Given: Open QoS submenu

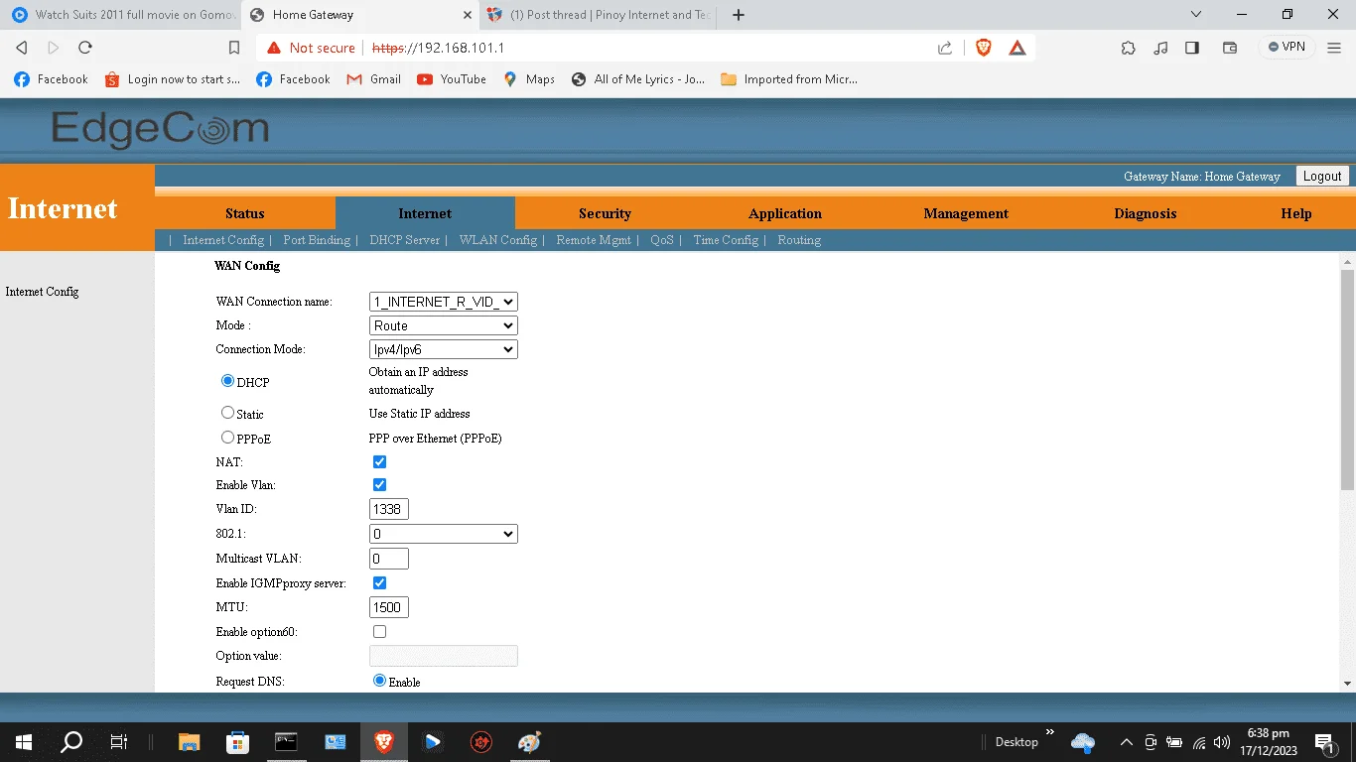Looking at the screenshot, I should [662, 240].
